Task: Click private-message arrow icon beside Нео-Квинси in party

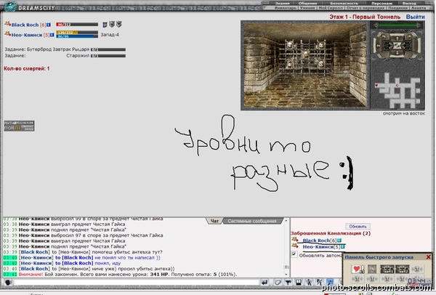Action: 7,34
